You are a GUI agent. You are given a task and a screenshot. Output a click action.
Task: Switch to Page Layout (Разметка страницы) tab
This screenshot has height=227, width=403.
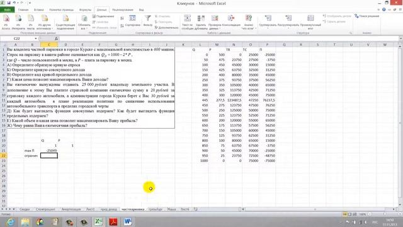[x=62, y=10]
